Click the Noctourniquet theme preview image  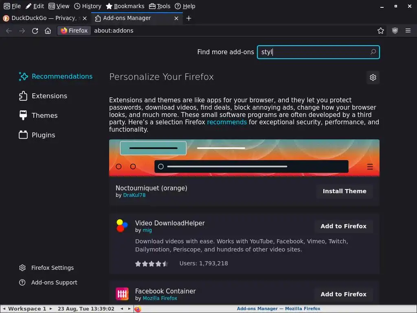tap(244, 158)
